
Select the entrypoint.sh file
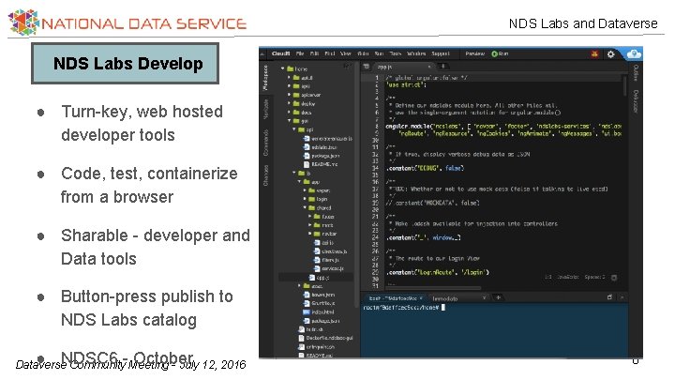(x=317, y=347)
